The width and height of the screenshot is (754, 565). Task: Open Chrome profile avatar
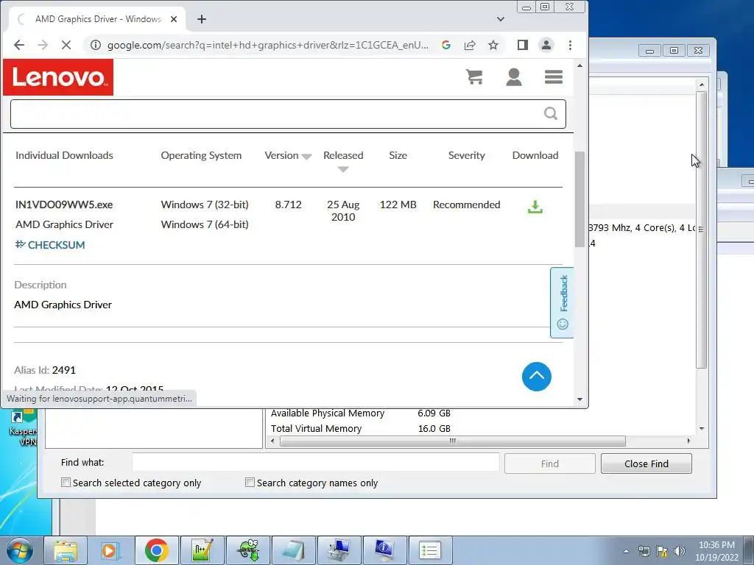[546, 45]
